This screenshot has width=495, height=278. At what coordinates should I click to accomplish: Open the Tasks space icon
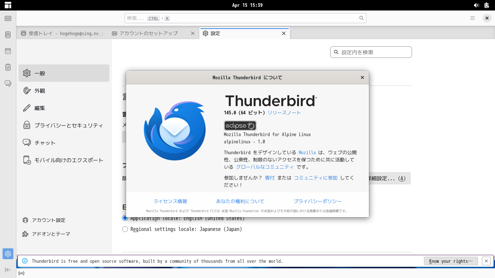[8, 67]
